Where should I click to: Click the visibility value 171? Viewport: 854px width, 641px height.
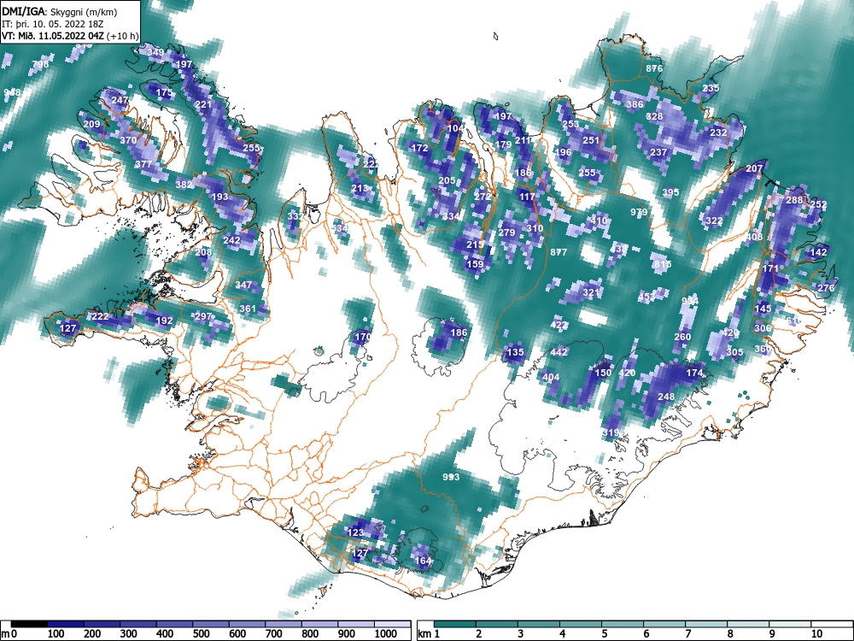770,268
